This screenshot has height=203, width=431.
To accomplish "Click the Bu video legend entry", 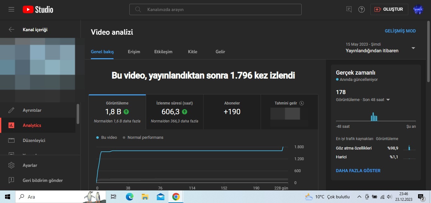I will 107,138.
